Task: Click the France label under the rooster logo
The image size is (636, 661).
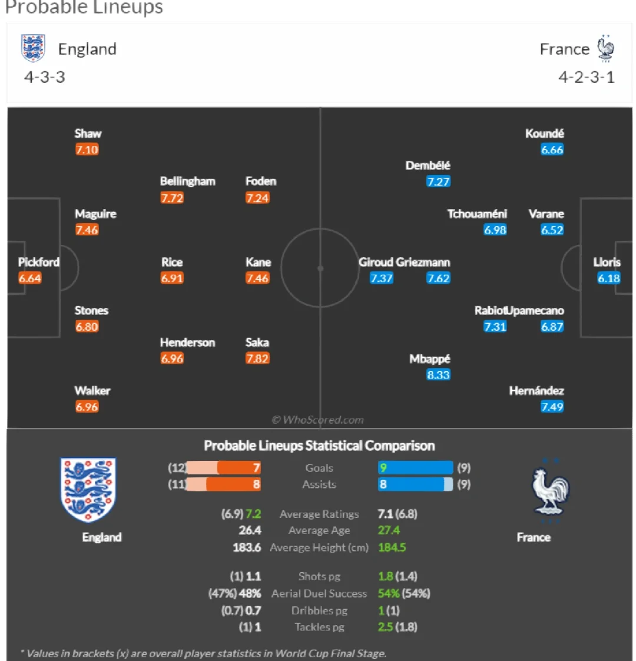Action: 534,537
